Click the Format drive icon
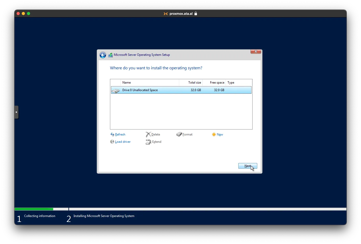 (x=179, y=134)
